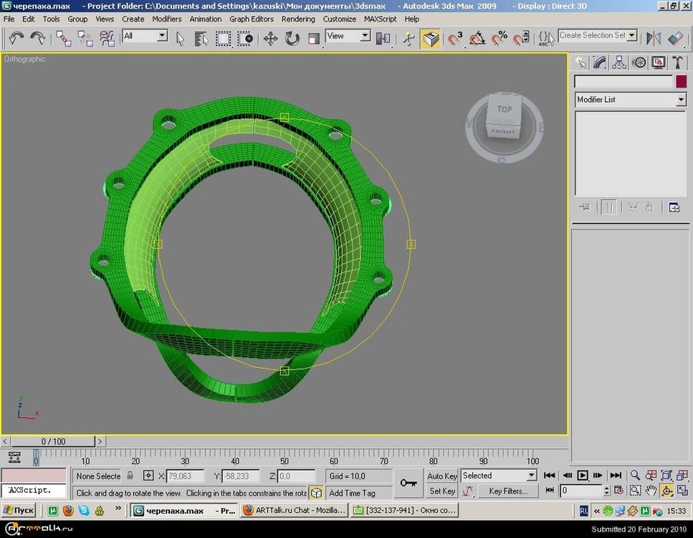Pick the Select and Scale tool
Screen dimensions: 693x538
[x=314, y=39]
